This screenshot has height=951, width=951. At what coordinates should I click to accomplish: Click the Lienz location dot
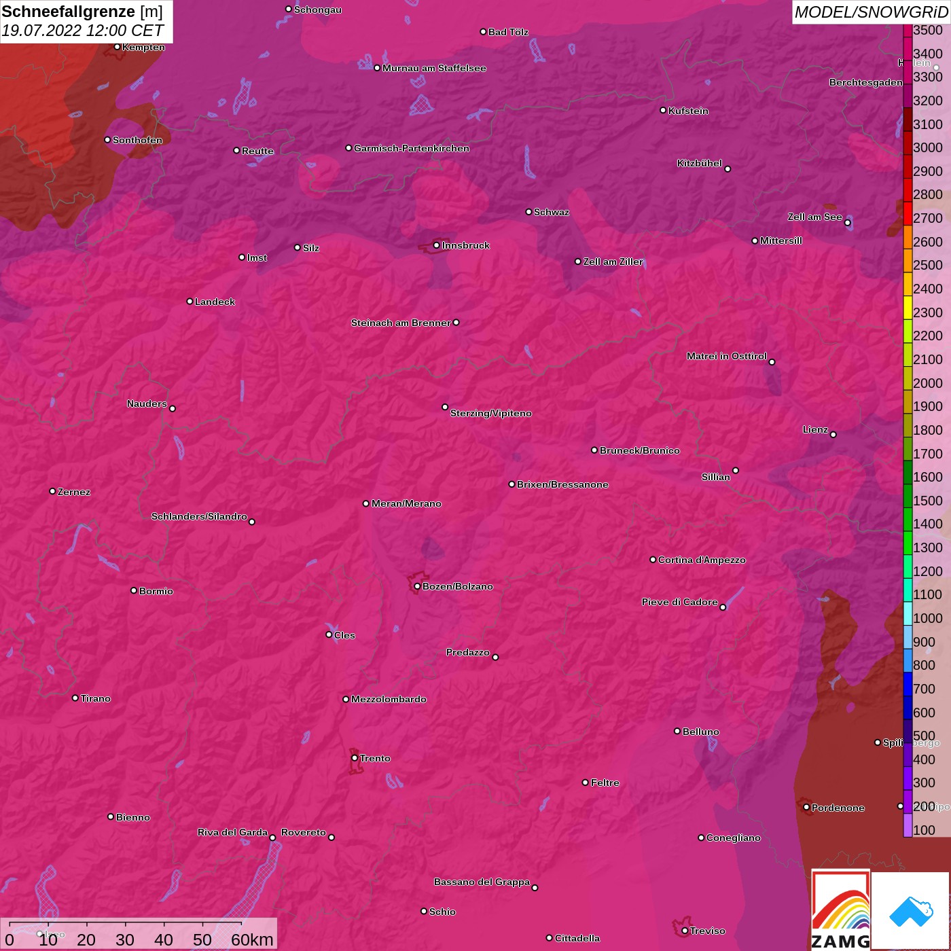(x=833, y=435)
